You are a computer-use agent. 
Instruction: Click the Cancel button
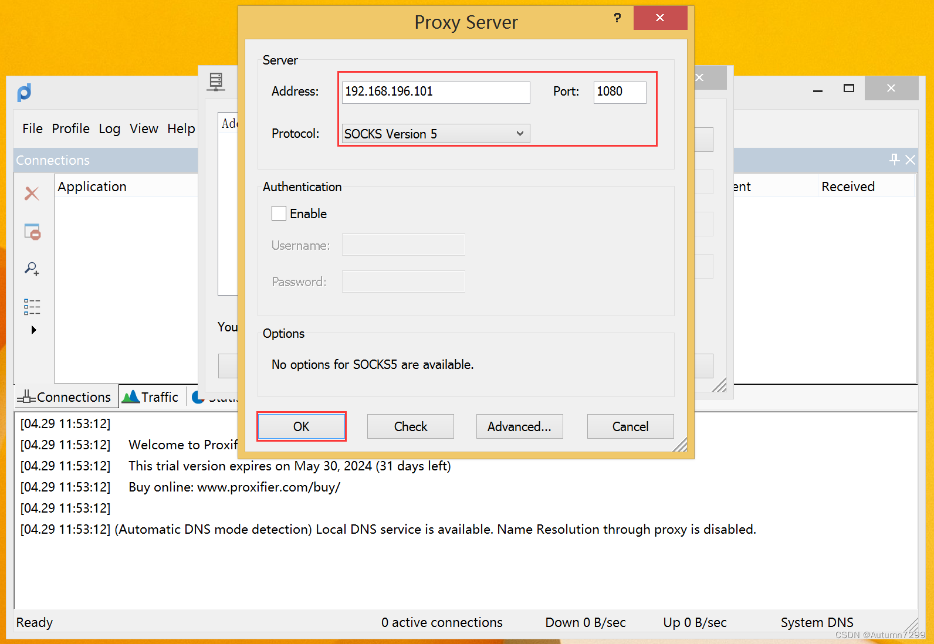click(x=630, y=426)
